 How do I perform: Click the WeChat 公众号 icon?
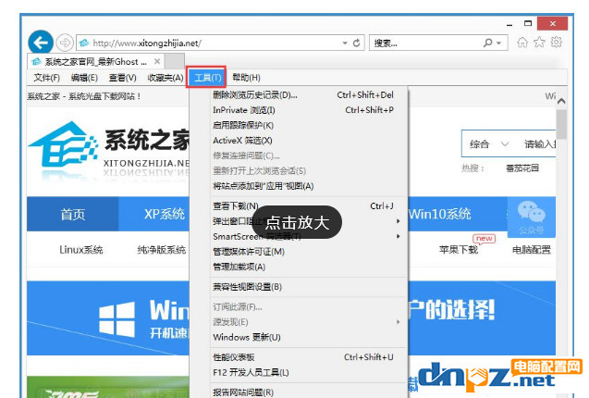pyautogui.click(x=531, y=218)
